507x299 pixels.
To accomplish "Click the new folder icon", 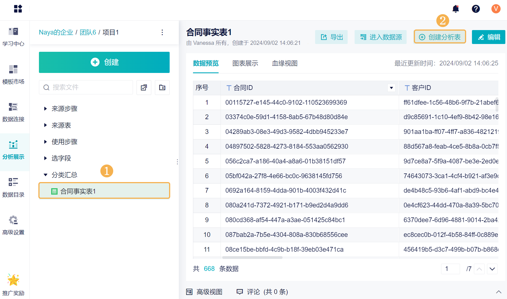I will [x=162, y=87].
